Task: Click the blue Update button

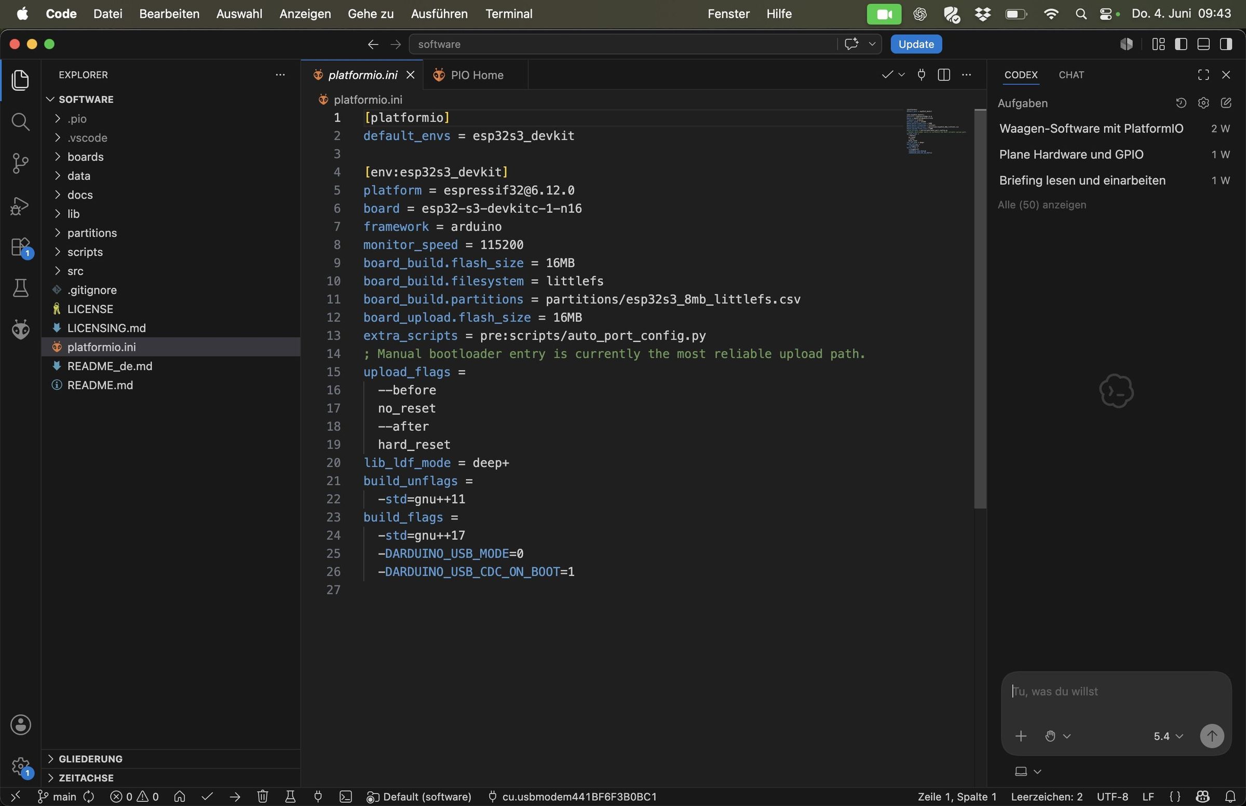Action: (916, 45)
